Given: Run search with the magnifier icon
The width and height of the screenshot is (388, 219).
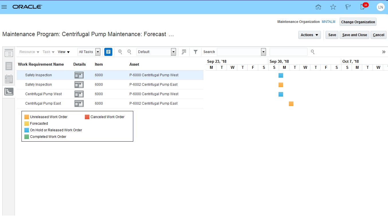Looking at the screenshot, I should [313, 52].
